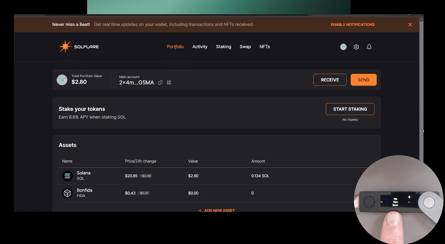Go to the Staking tab
445x244 pixels.
coord(224,47)
